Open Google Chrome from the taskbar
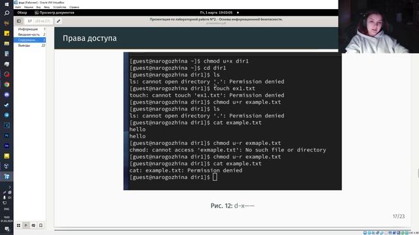419x235 pixels. (x=7, y=84)
